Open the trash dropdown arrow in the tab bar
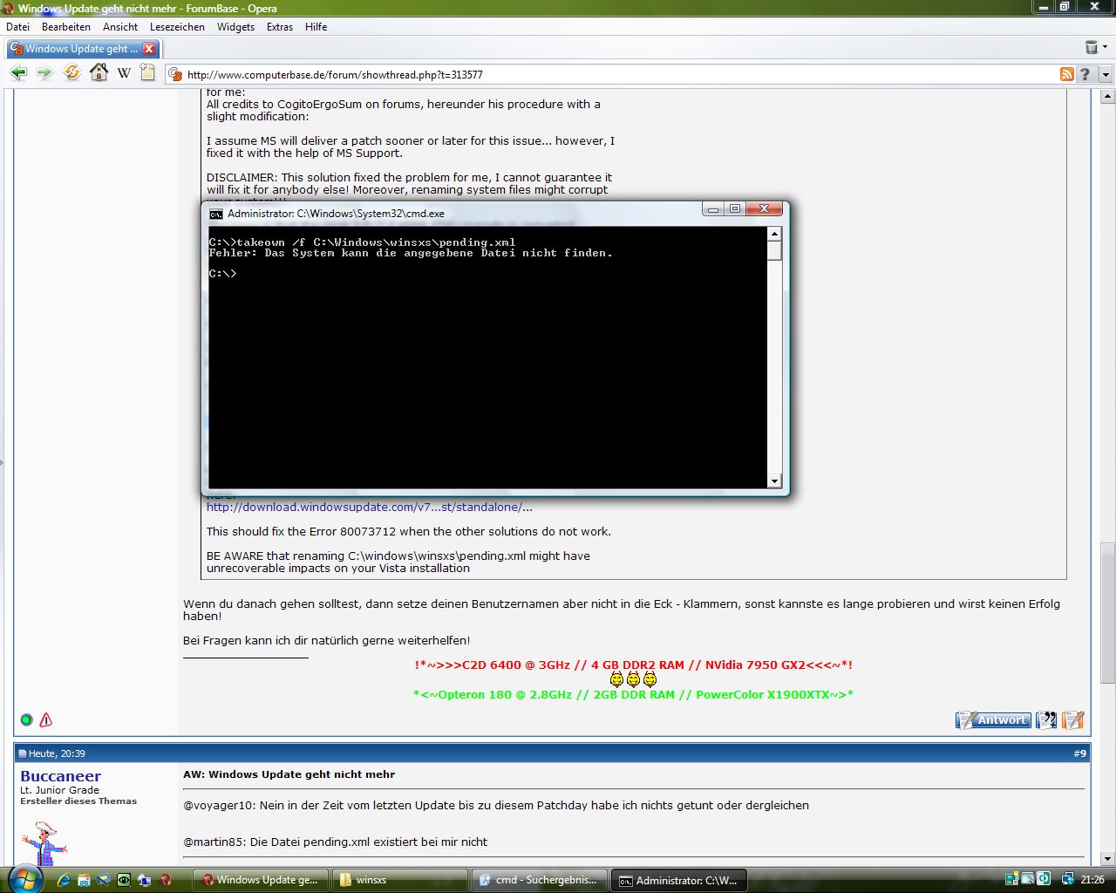This screenshot has height=893, width=1116. [x=1106, y=48]
